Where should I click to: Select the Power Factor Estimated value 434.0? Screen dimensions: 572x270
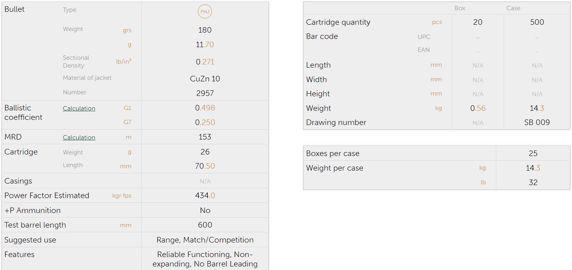click(205, 196)
